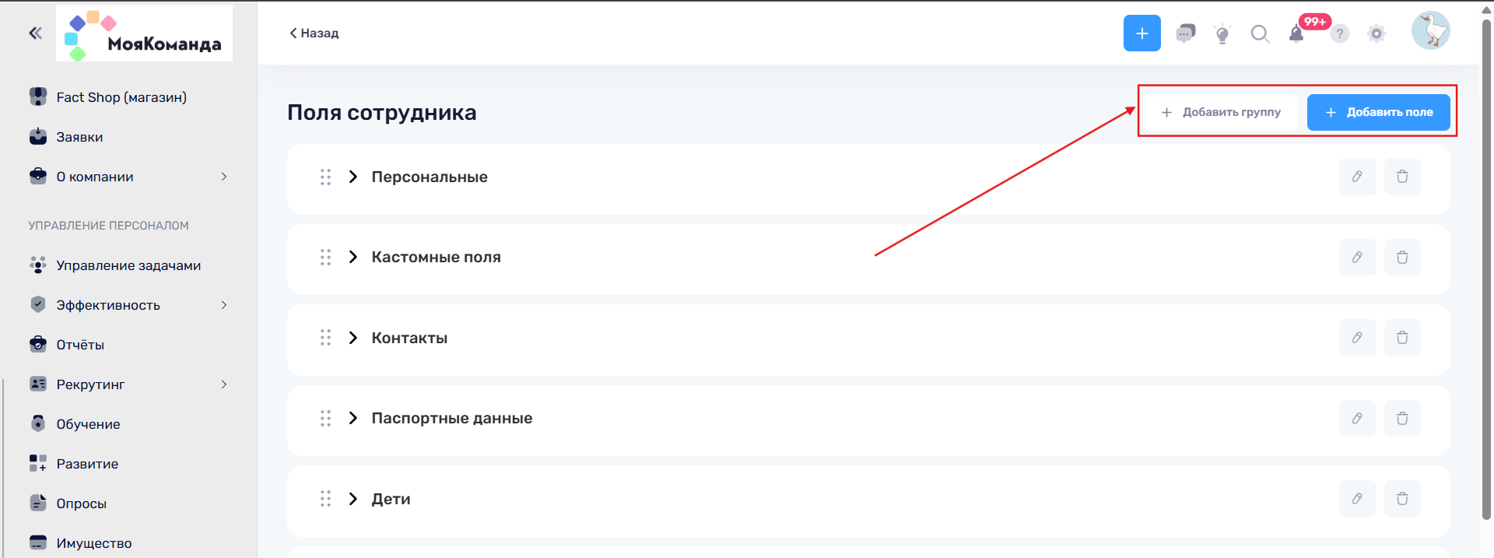Click the Добавить поле button

[1378, 112]
